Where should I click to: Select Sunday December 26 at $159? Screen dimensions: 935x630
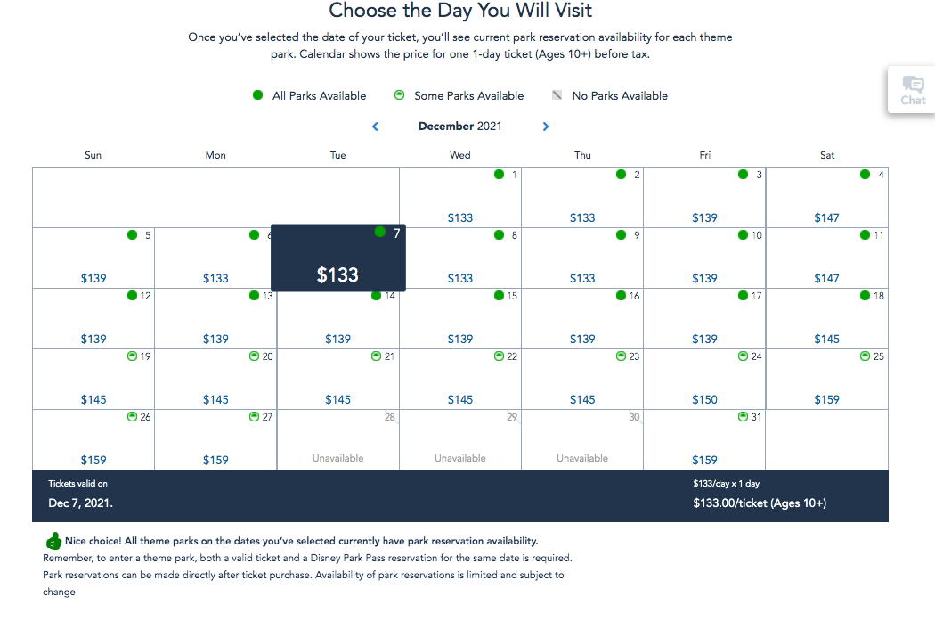click(x=93, y=440)
